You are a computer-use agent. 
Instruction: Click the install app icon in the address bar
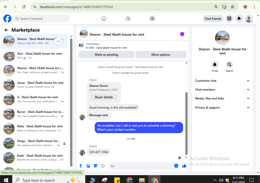[224, 7]
